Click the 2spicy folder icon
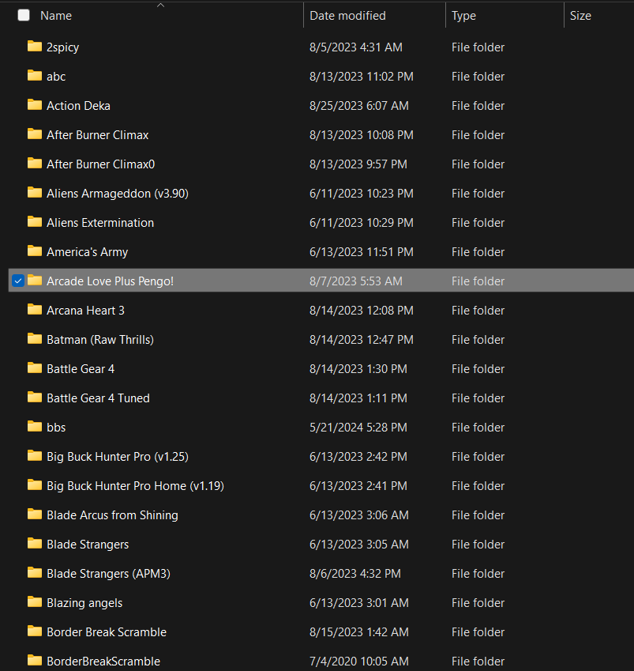 point(35,46)
